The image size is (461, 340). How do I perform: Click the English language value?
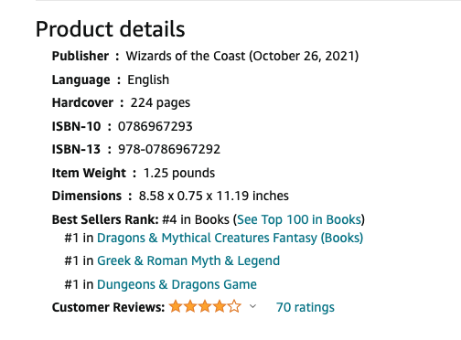tap(148, 80)
